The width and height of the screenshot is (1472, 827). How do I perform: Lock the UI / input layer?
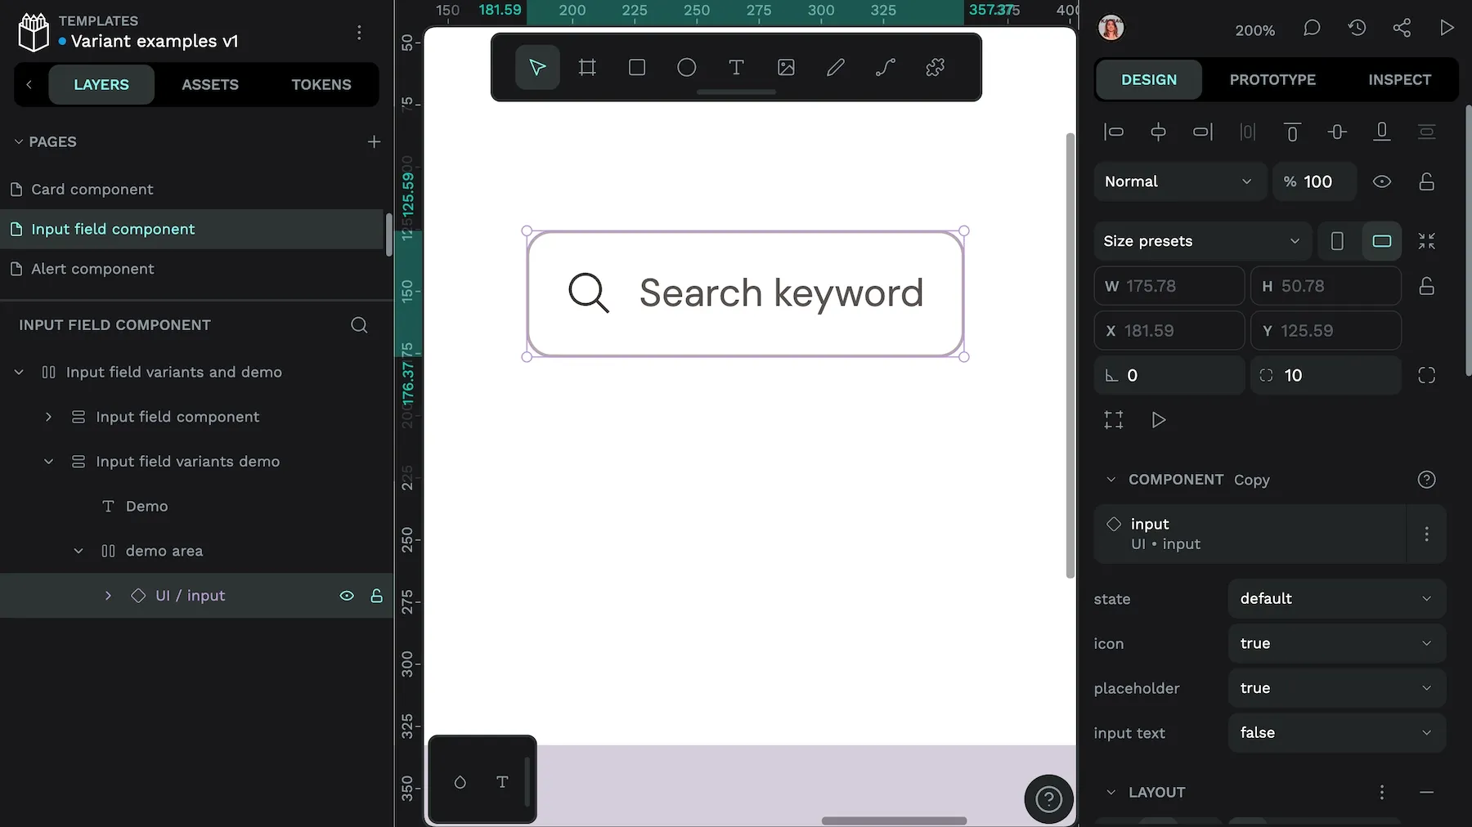[377, 596]
